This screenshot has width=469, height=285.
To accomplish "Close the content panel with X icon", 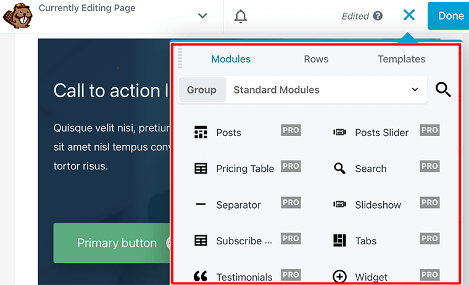I will (x=409, y=15).
